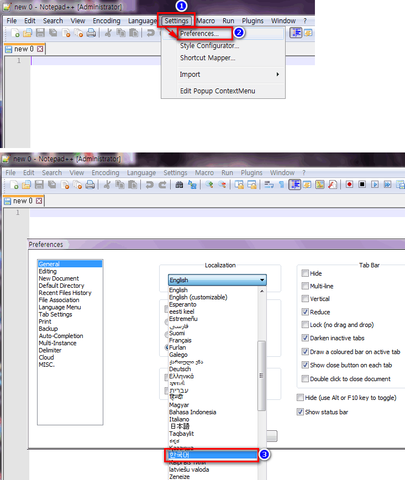Click Print icon in lower window toolbar

(x=90, y=184)
